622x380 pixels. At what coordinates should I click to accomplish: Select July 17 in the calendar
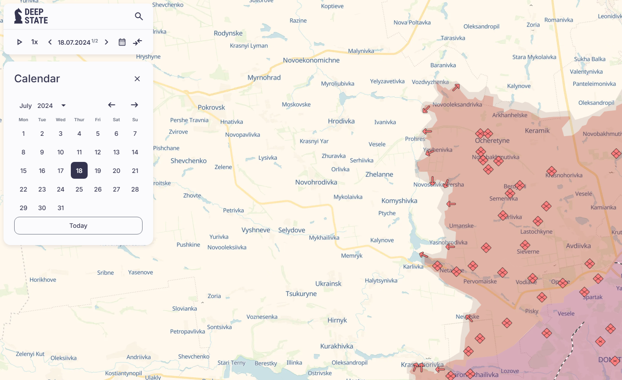[61, 171]
